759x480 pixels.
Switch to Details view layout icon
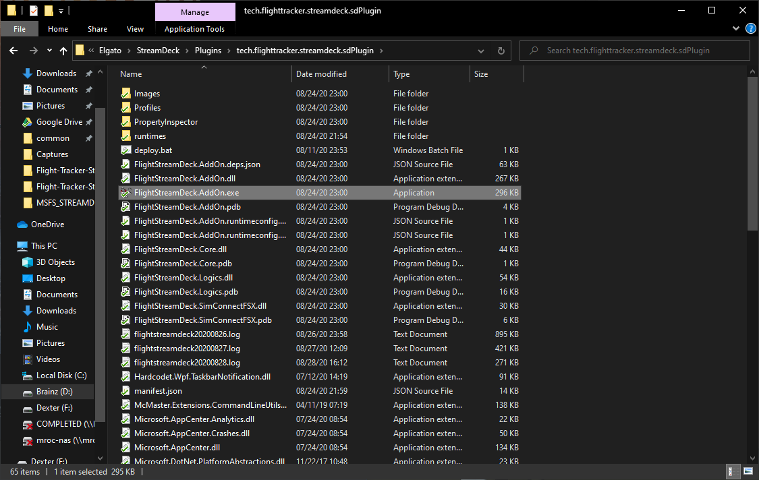click(x=733, y=471)
